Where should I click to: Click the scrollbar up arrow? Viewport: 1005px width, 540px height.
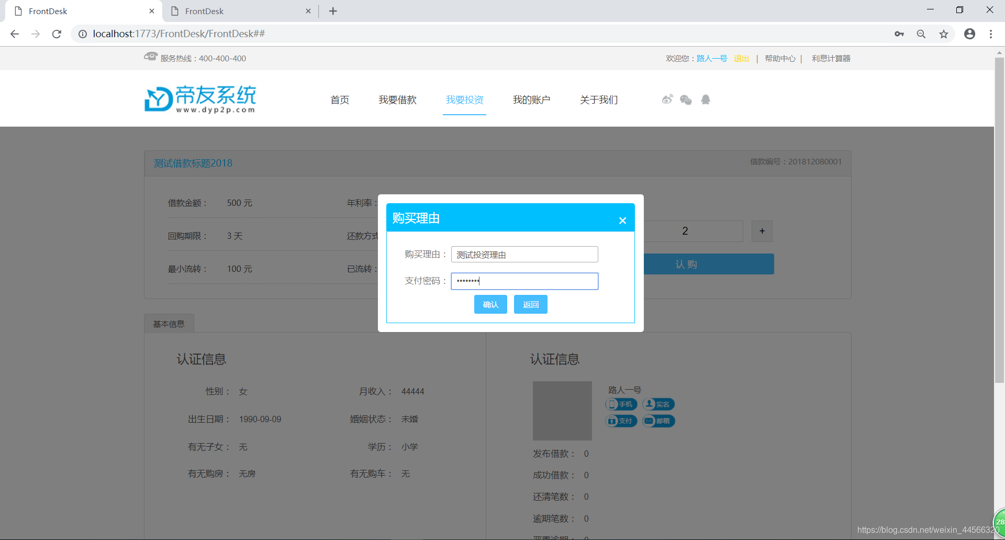point(999,52)
